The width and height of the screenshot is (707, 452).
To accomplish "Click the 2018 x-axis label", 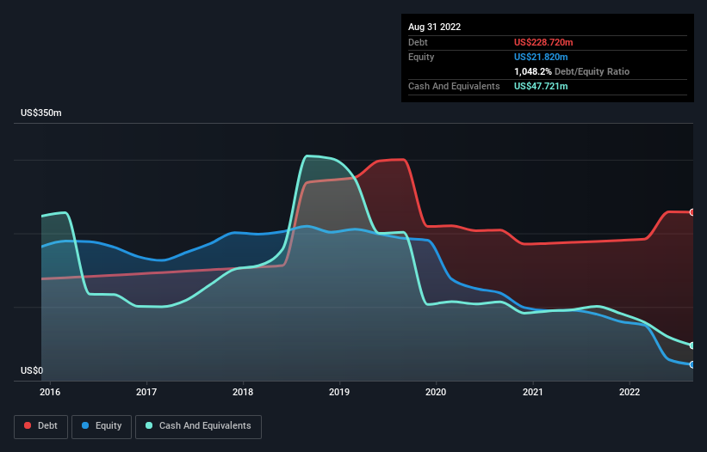I will point(243,392).
